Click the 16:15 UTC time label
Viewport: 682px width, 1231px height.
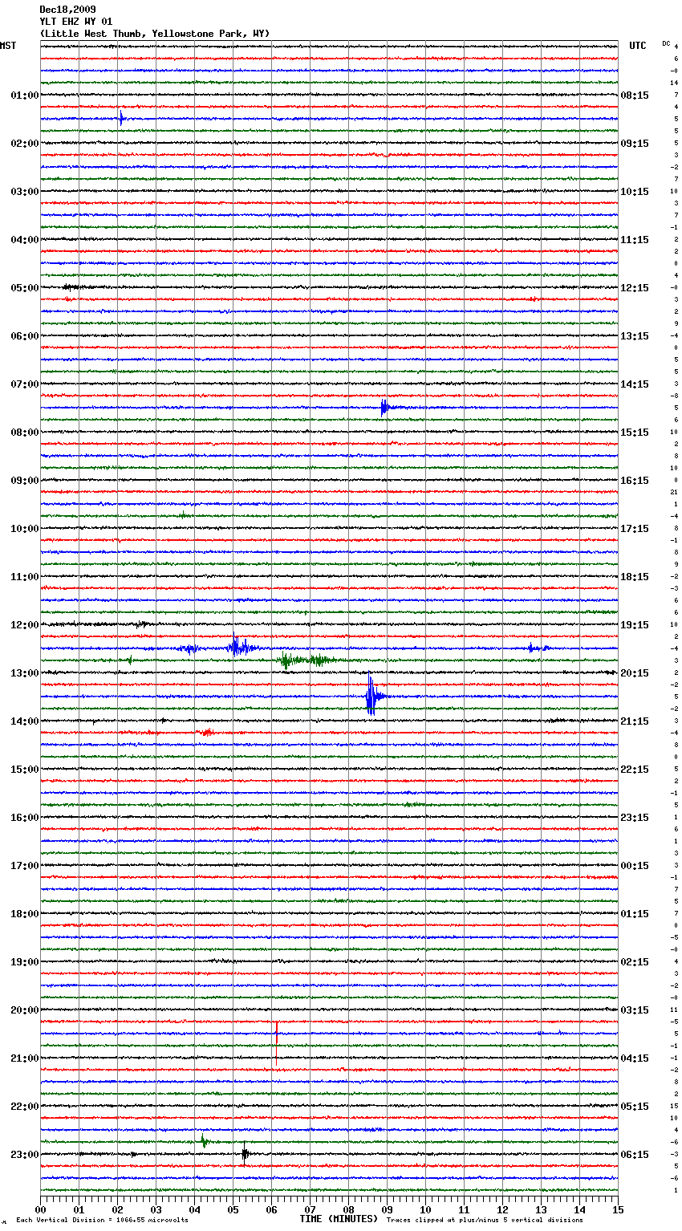click(x=635, y=481)
